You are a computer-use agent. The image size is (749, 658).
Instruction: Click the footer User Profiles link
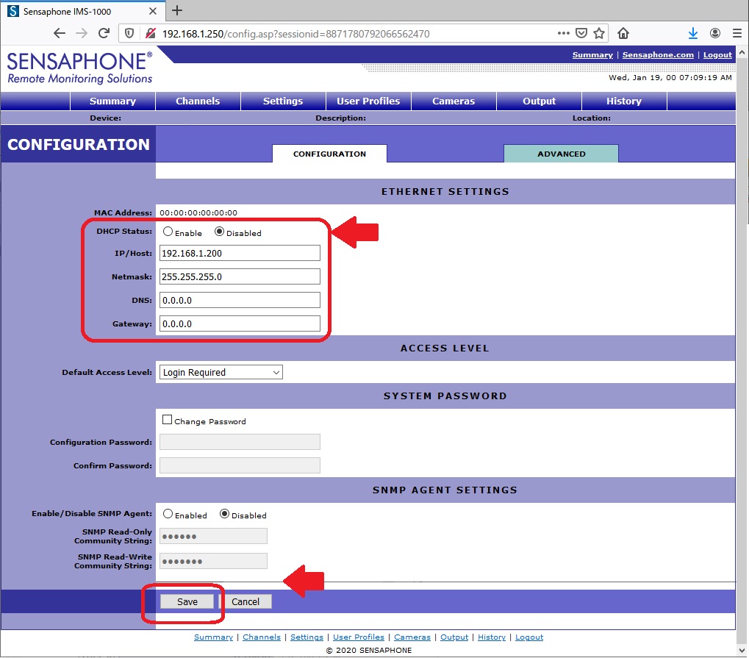click(x=359, y=637)
